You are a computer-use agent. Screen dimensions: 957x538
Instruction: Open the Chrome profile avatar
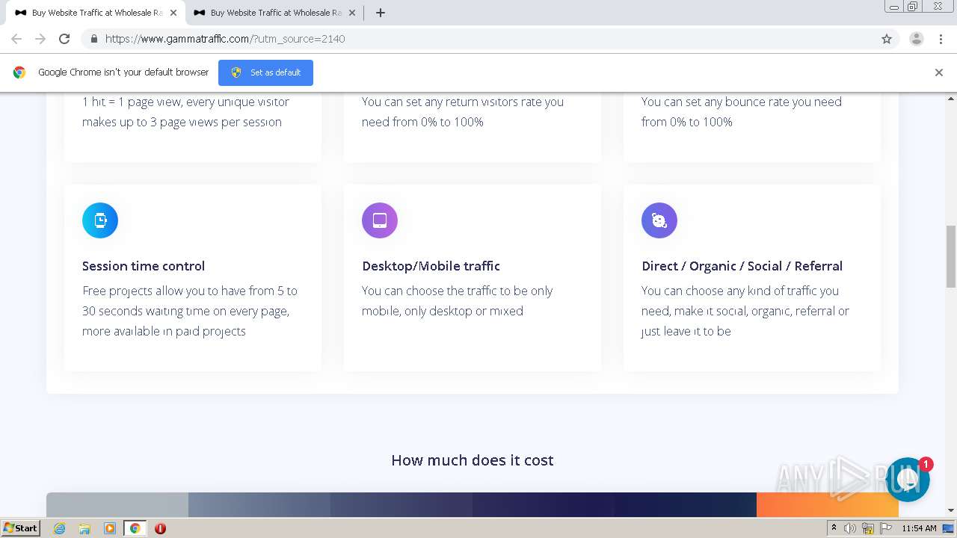coord(917,39)
